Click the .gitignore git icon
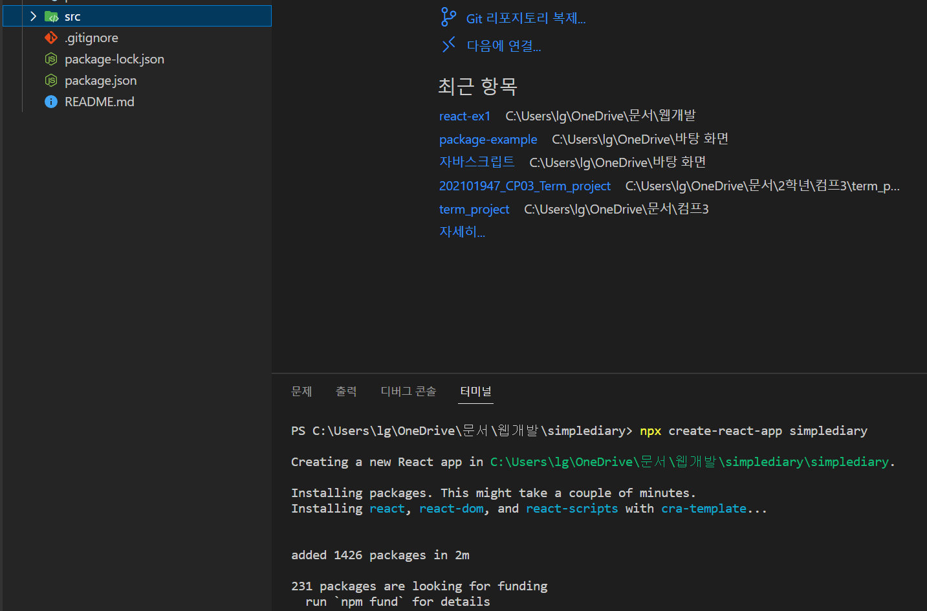Image resolution: width=927 pixels, height=611 pixels. (51, 38)
